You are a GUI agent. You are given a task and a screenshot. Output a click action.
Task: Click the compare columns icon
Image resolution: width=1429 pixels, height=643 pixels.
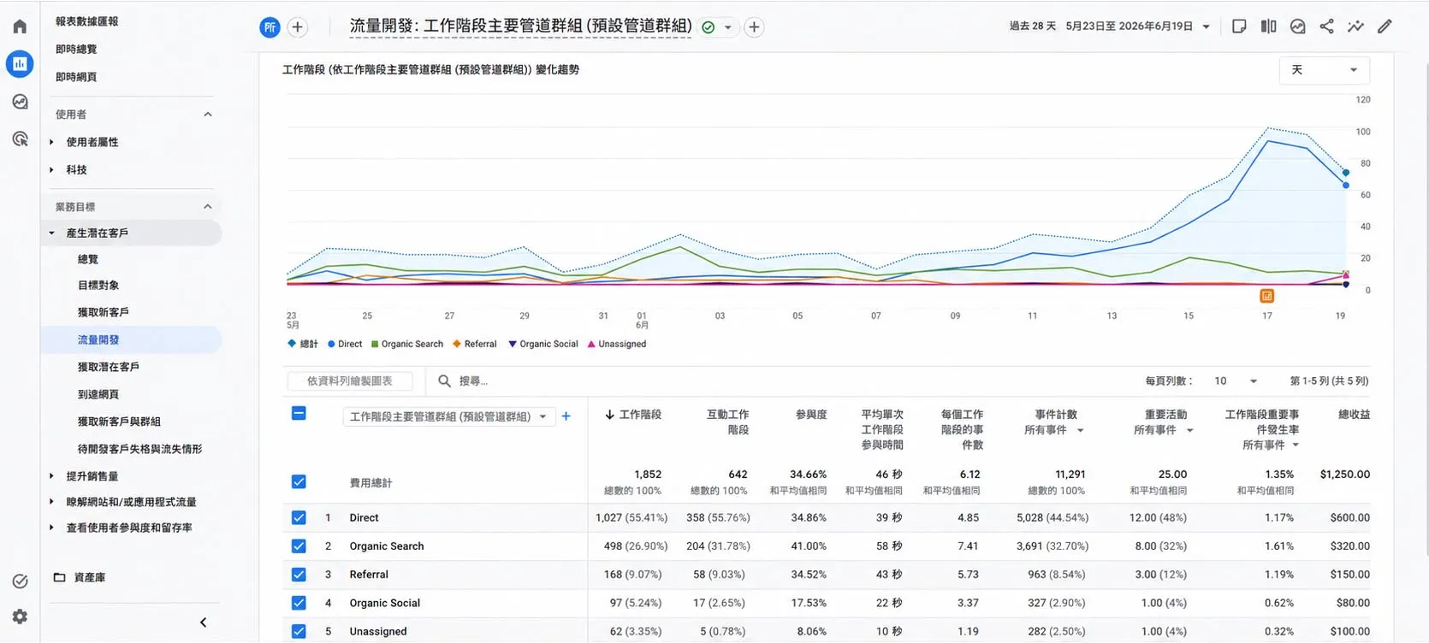pyautogui.click(x=1268, y=27)
